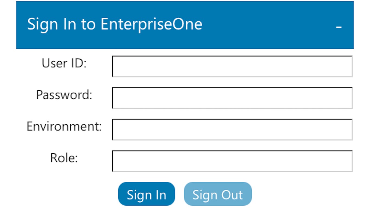
Task: Submit credentials with the dark blue Sign In
Action: coord(146,194)
